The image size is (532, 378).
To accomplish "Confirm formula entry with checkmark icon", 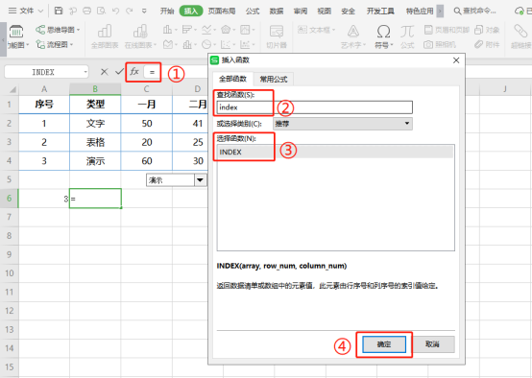I will coord(119,72).
